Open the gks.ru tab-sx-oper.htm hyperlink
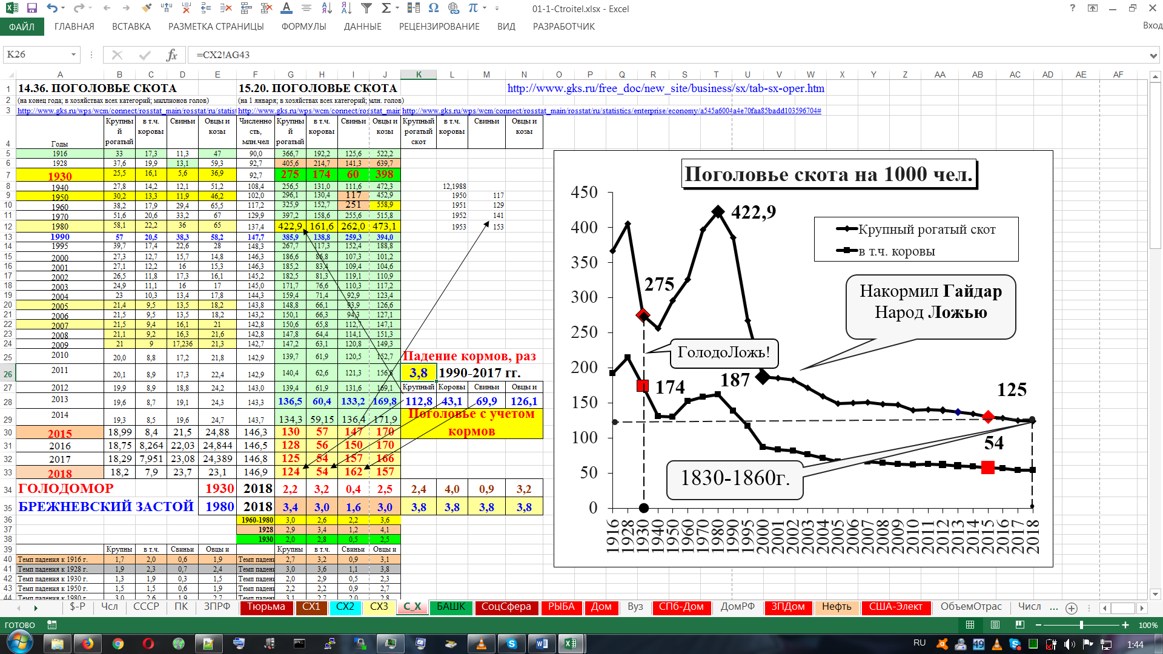Screen dimensions: 1163x654 click(x=665, y=88)
